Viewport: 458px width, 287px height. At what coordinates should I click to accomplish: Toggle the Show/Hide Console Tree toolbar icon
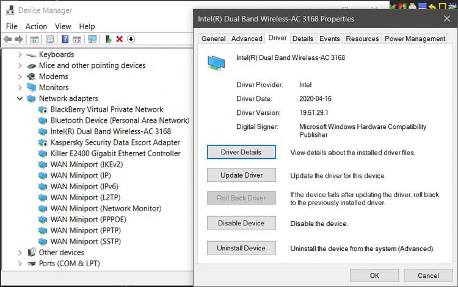tap(34, 39)
